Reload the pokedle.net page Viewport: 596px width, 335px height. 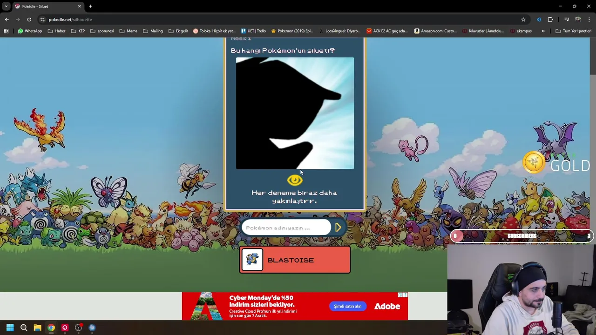tap(29, 20)
